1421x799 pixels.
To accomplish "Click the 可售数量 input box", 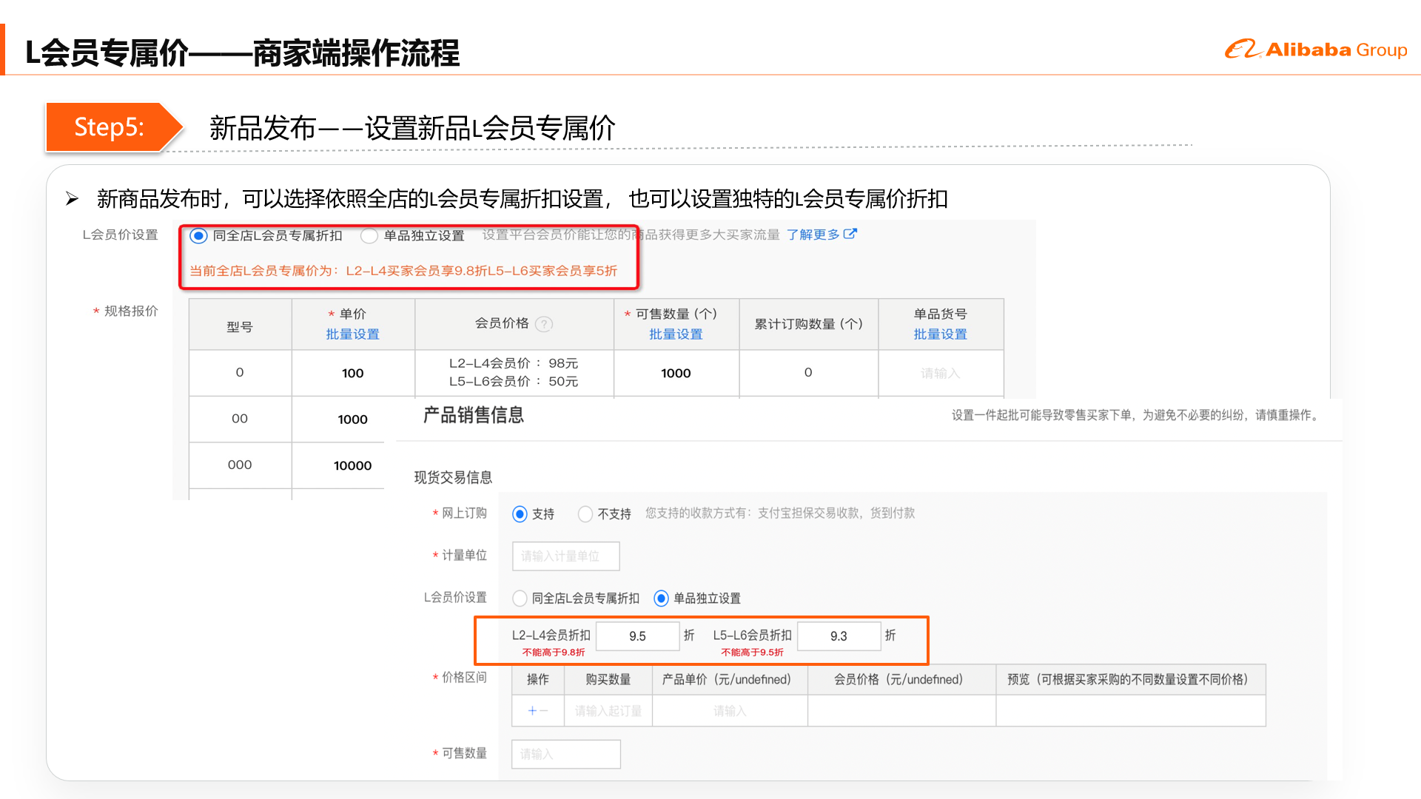I will [565, 754].
